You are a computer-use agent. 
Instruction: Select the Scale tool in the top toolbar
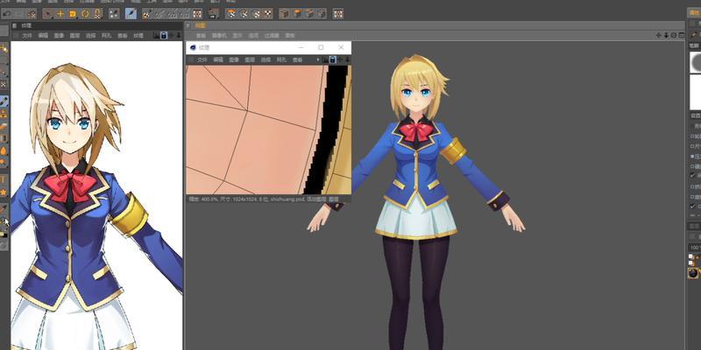click(73, 14)
